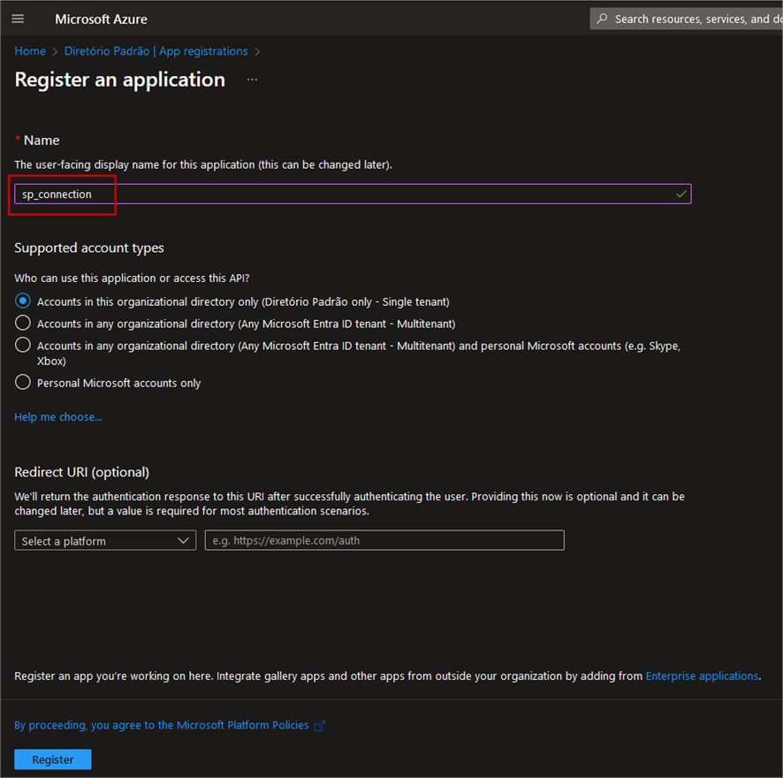Choose Personal Microsoft accounts only
This screenshot has width=783, height=778.
pyautogui.click(x=23, y=382)
